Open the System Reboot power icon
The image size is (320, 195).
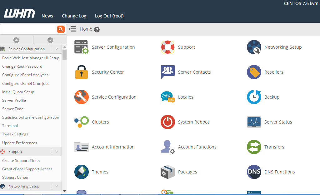(168, 122)
